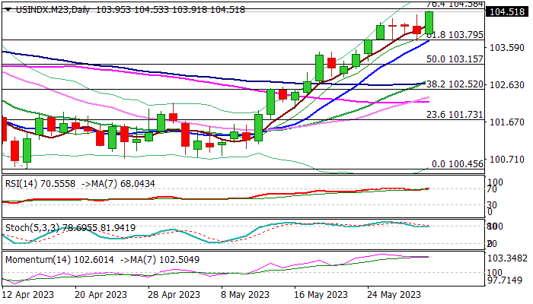Select the 12 Apr 2023 date marker
The image size is (533, 304).
[x=28, y=295]
